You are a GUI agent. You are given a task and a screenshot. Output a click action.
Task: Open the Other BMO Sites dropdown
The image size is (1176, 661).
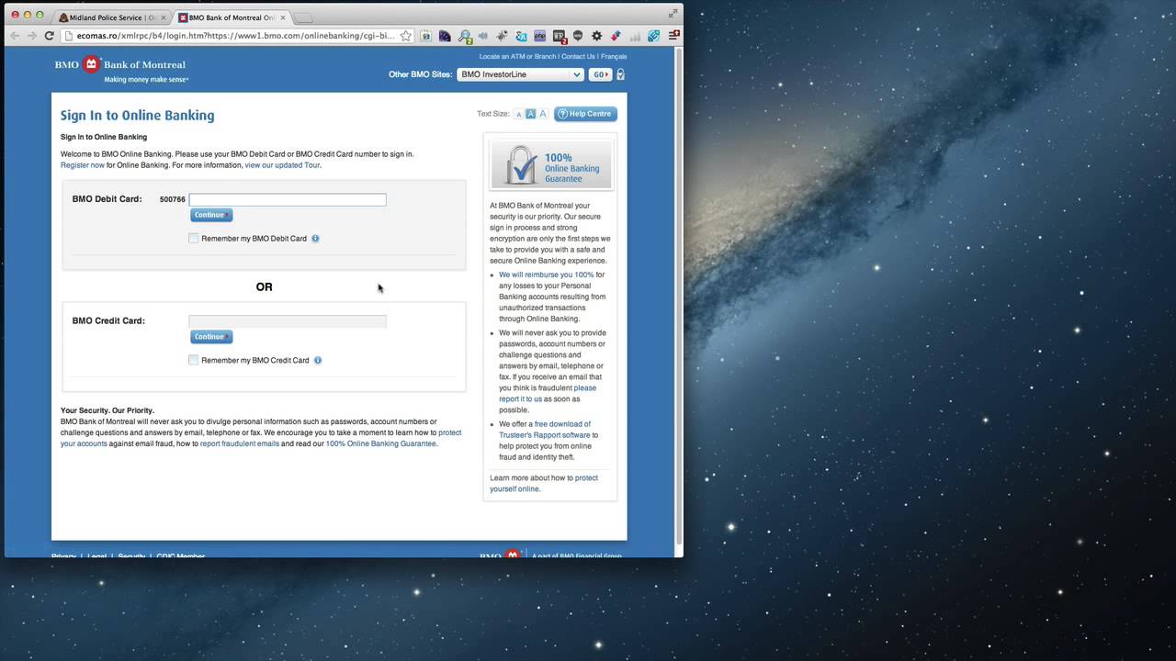coord(520,74)
